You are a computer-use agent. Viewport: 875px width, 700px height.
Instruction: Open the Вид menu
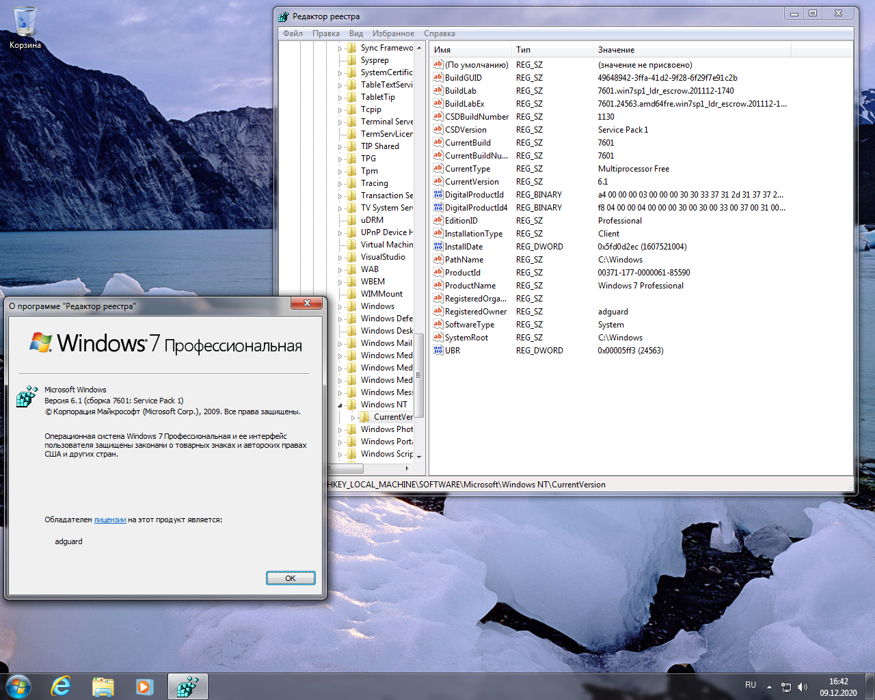[x=356, y=33]
